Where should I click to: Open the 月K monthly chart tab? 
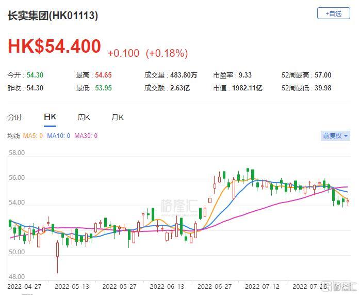117,117
